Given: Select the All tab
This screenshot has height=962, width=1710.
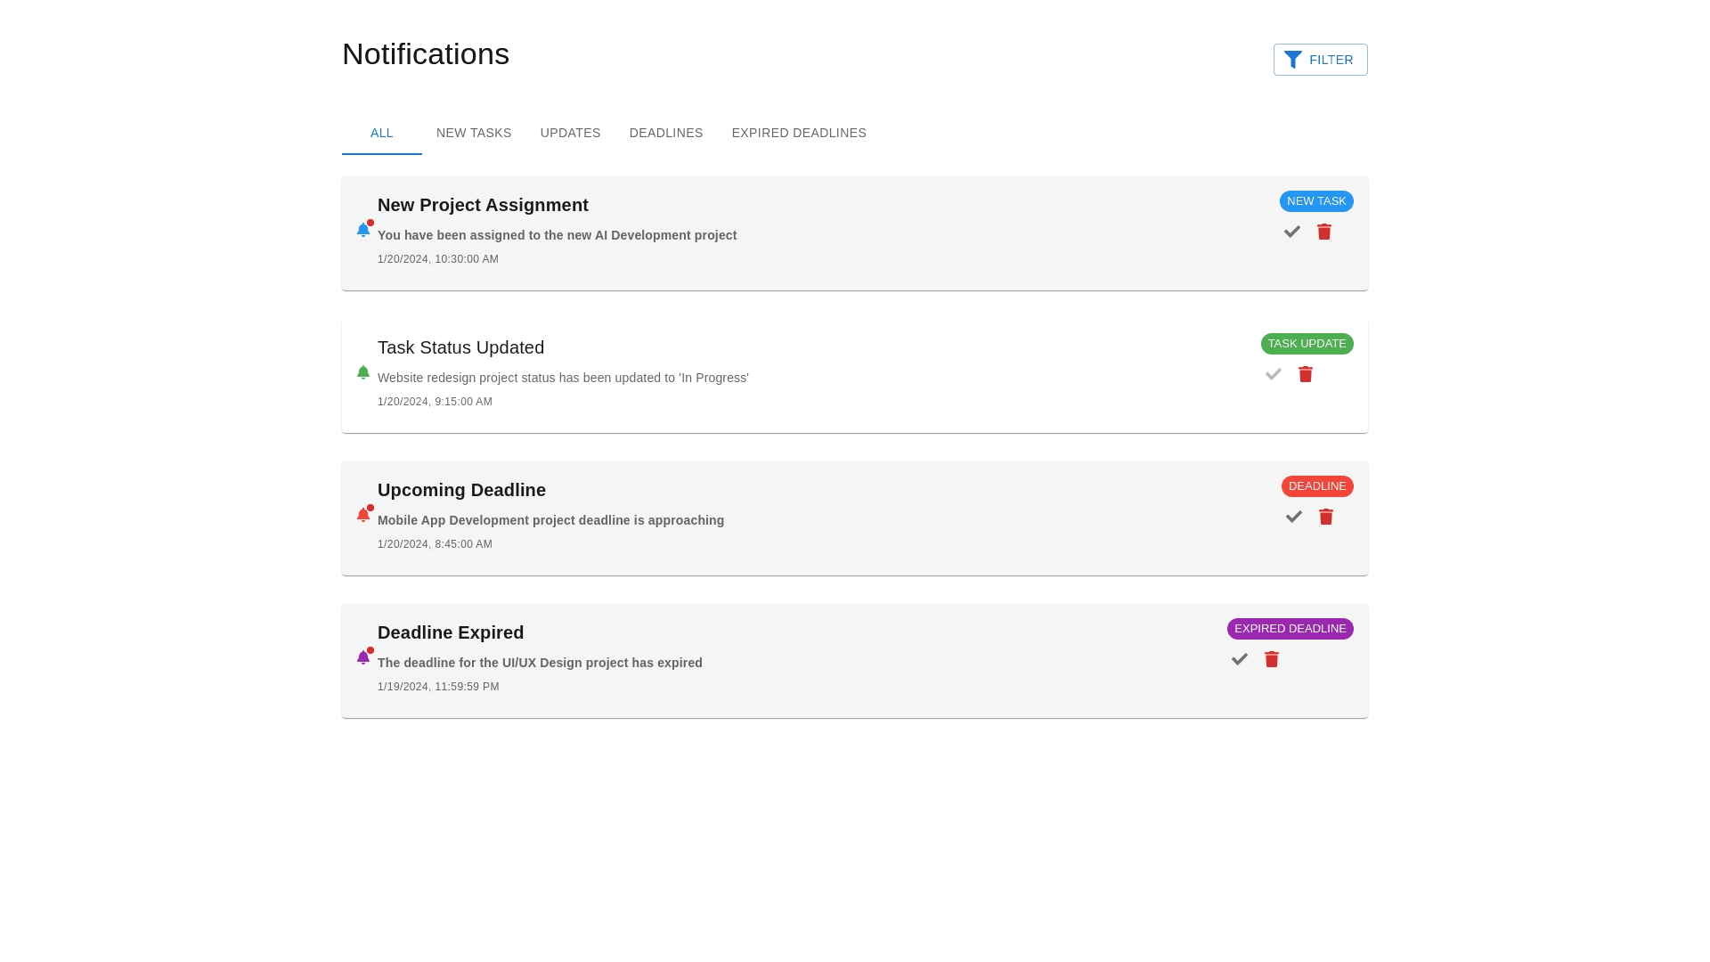Looking at the screenshot, I should click(x=381, y=133).
